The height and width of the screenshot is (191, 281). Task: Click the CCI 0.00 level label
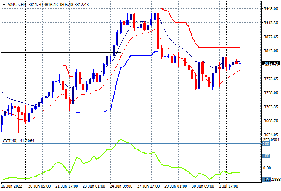[267, 168]
